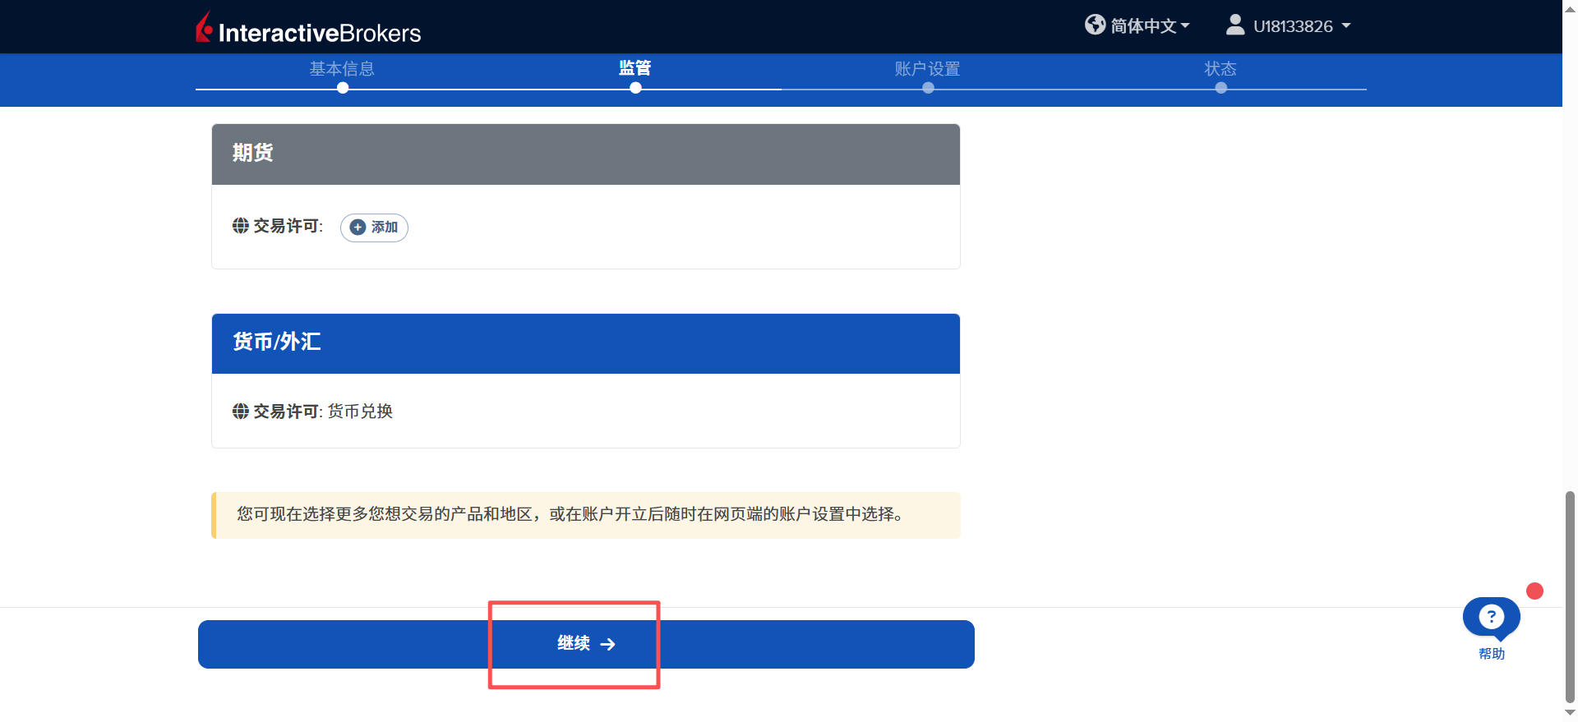Select the 监管 step tab
This screenshot has height=722, width=1578.
634,68
